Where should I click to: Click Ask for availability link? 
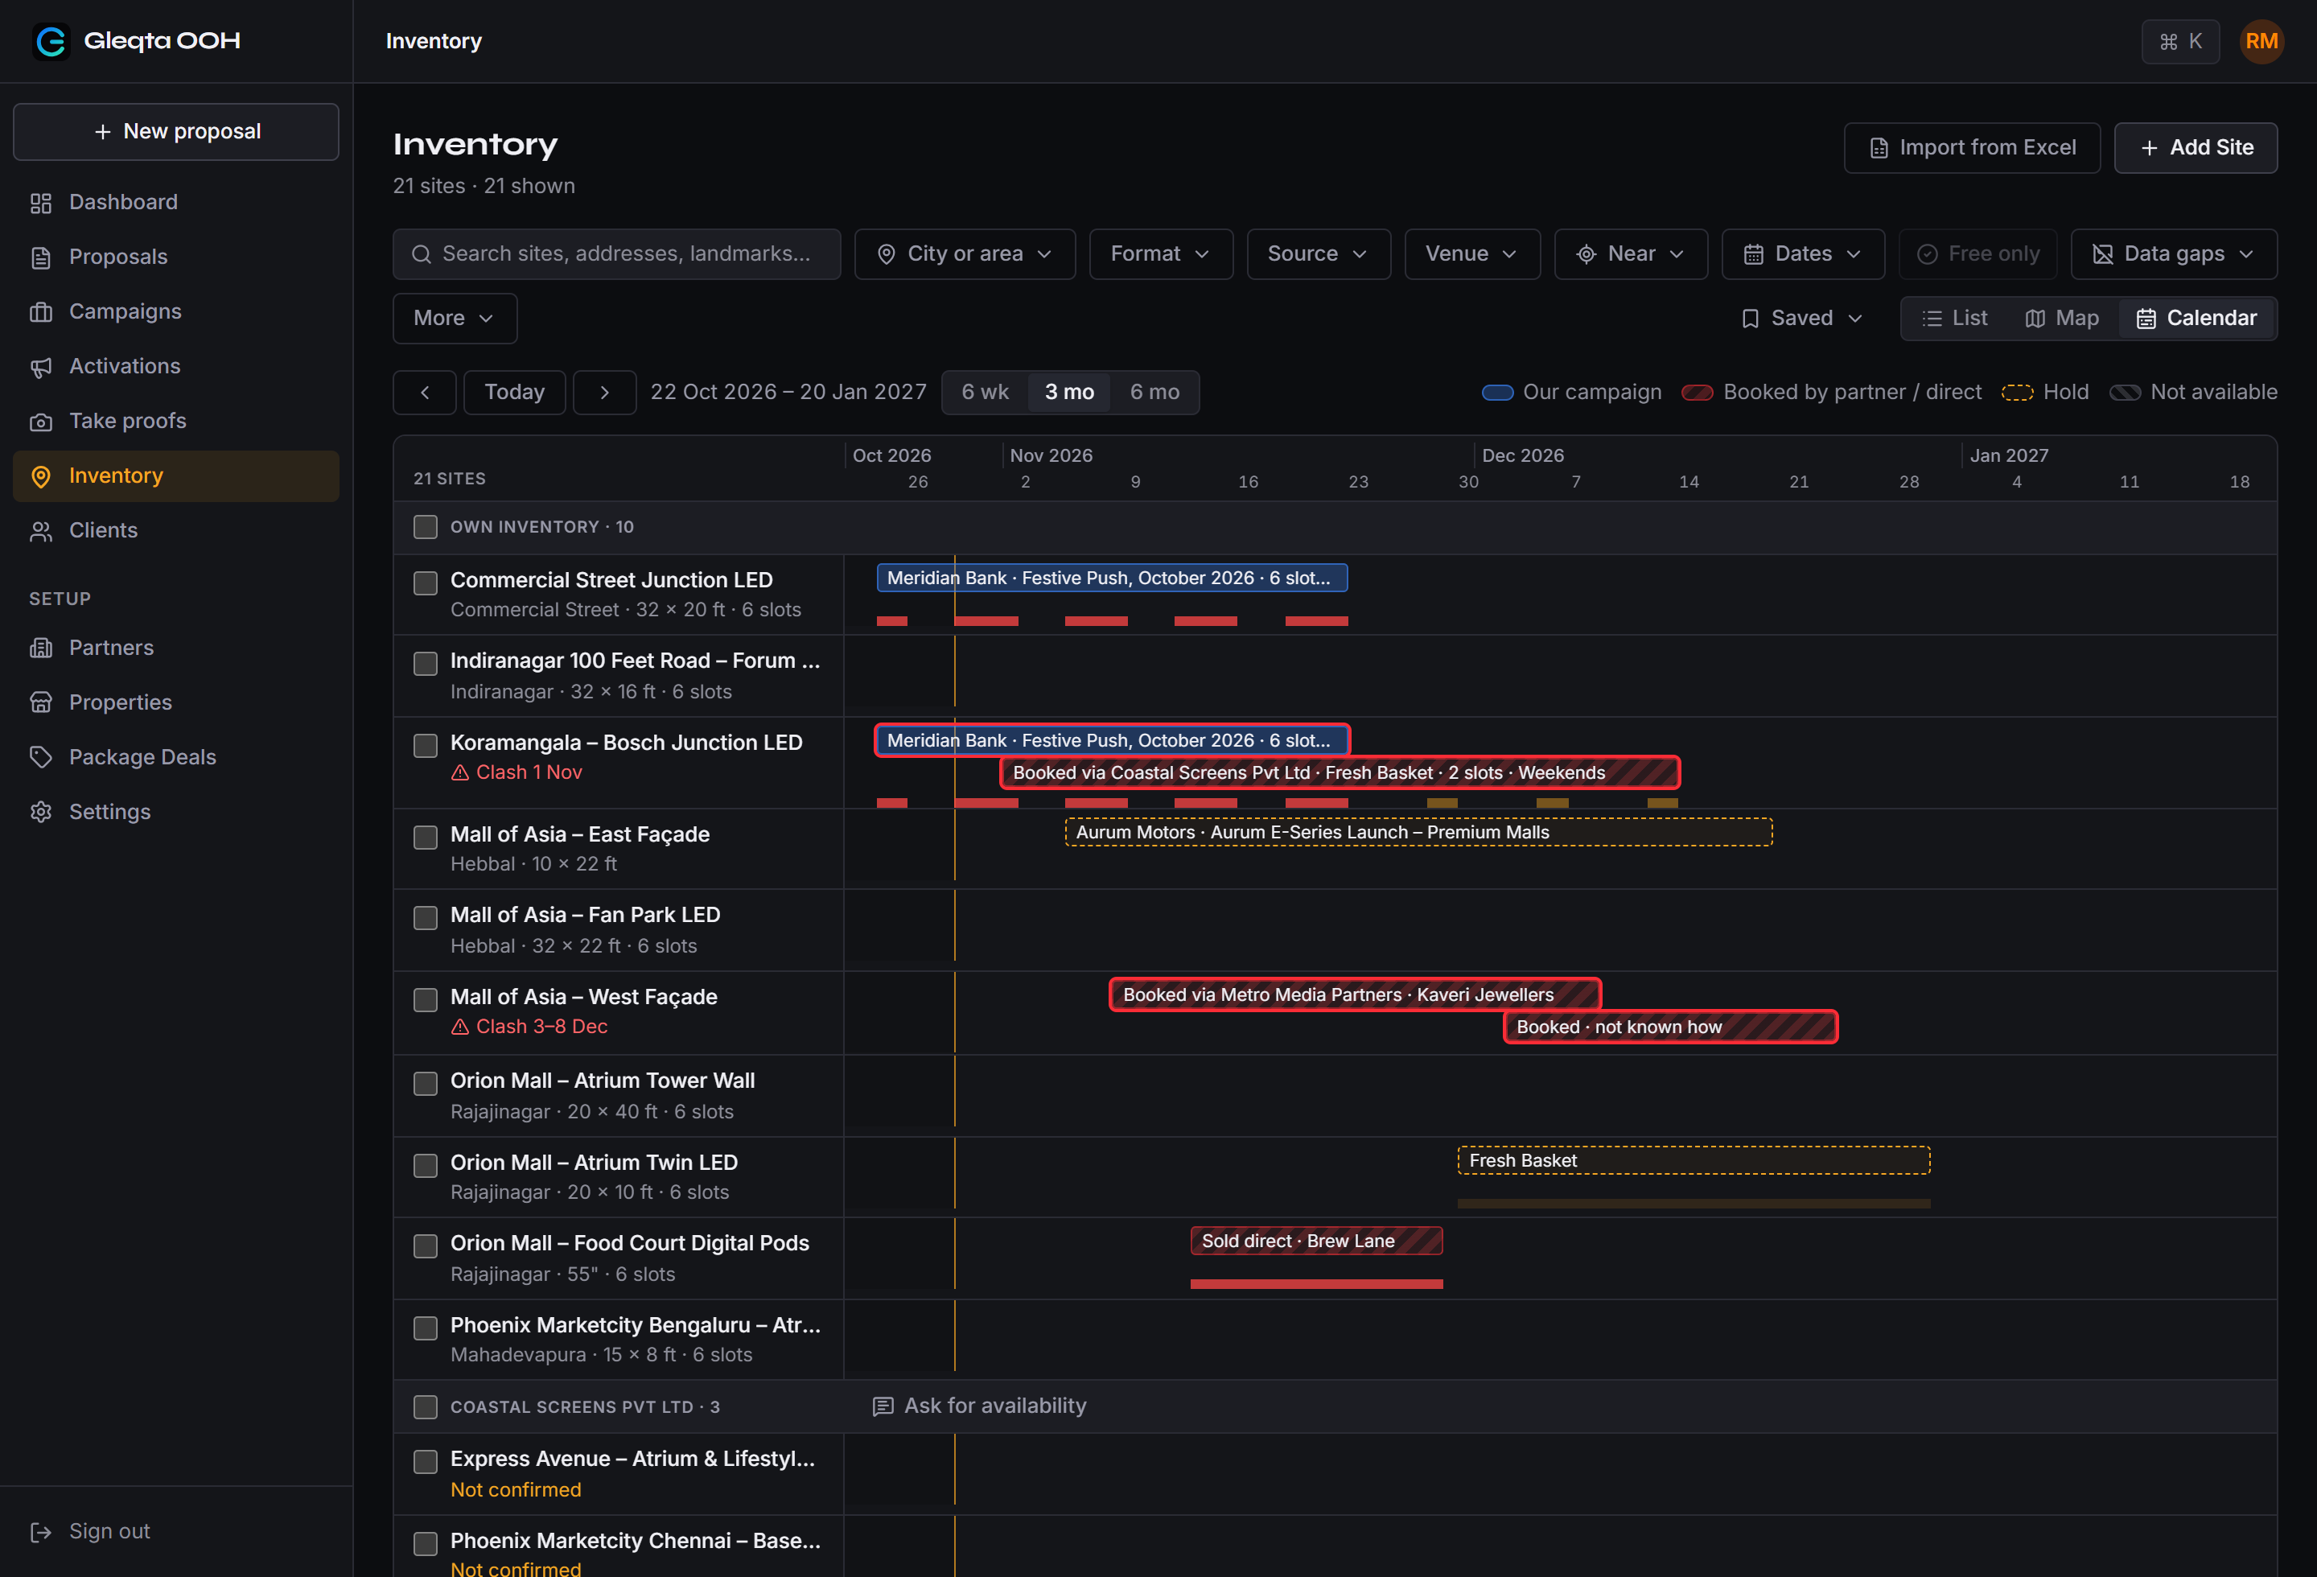click(x=979, y=1406)
